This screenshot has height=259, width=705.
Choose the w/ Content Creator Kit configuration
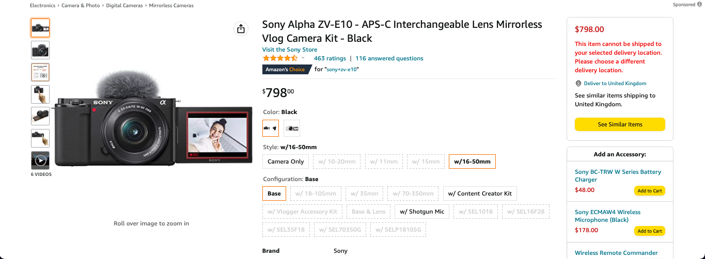pos(480,193)
